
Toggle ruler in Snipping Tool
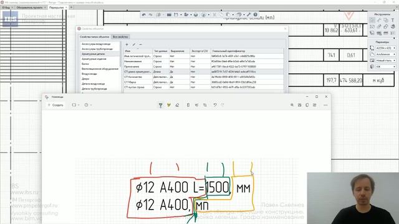click(x=188, y=105)
